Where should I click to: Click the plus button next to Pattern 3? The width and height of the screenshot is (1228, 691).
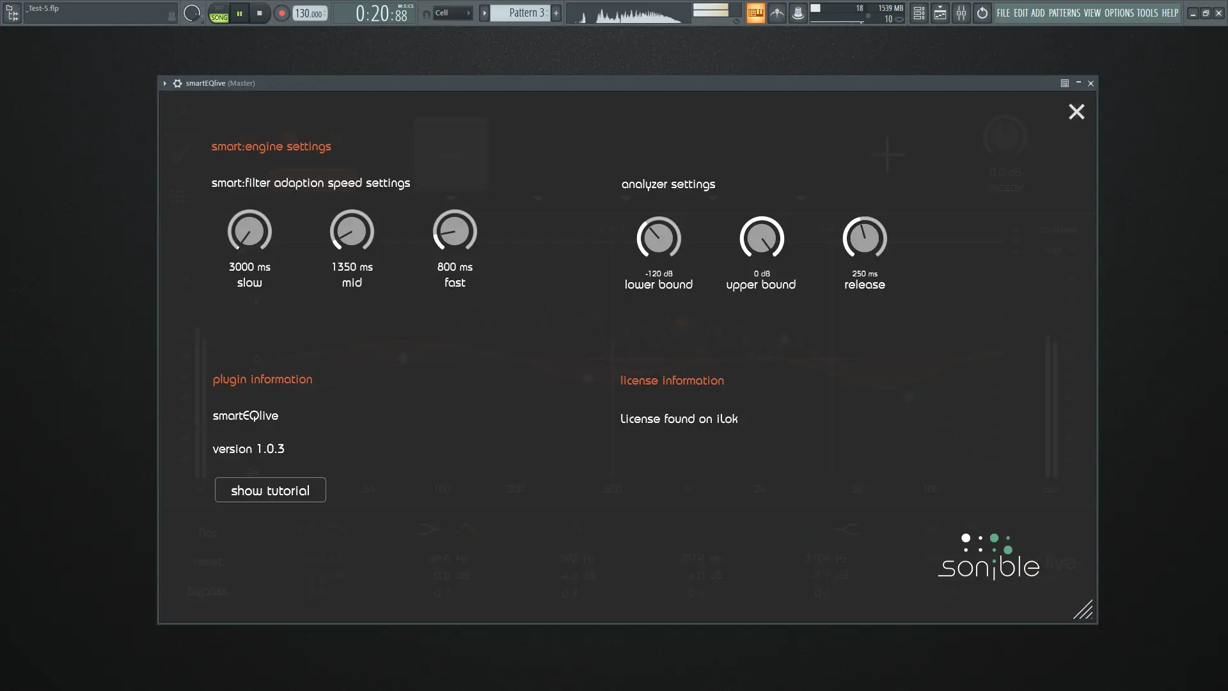click(x=556, y=13)
